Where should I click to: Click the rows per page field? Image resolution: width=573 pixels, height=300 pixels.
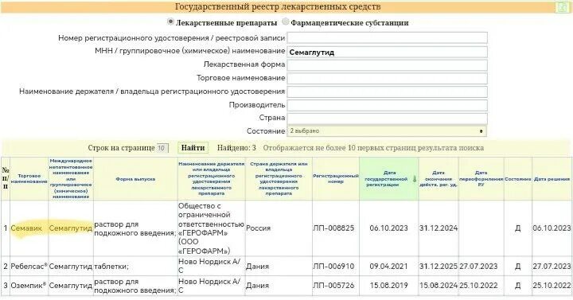pyautogui.click(x=162, y=148)
